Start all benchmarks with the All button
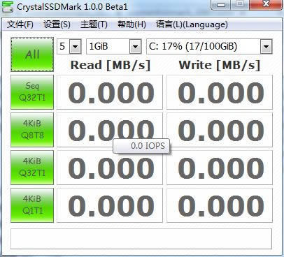 [32, 54]
